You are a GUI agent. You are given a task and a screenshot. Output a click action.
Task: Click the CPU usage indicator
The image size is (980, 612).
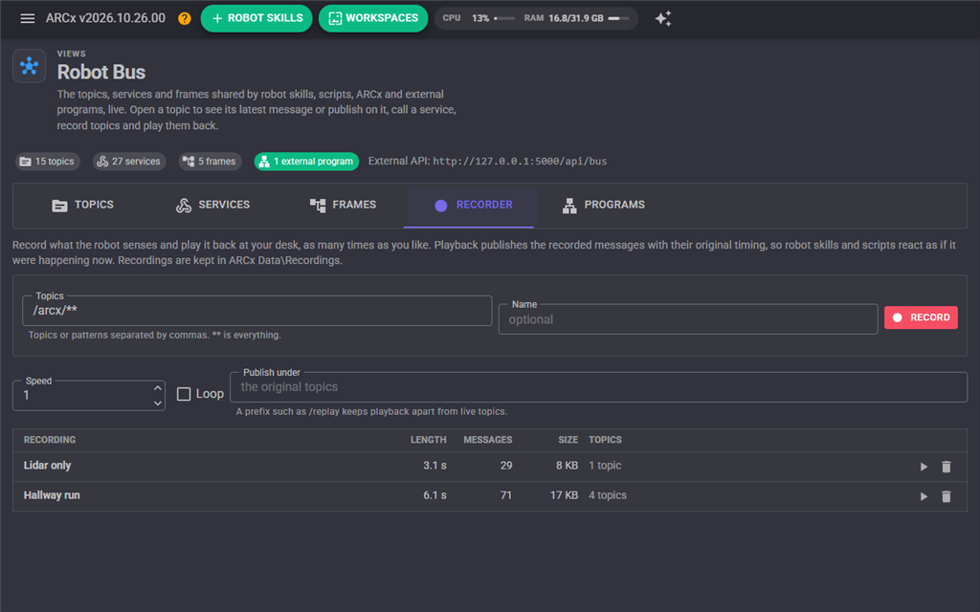click(479, 18)
